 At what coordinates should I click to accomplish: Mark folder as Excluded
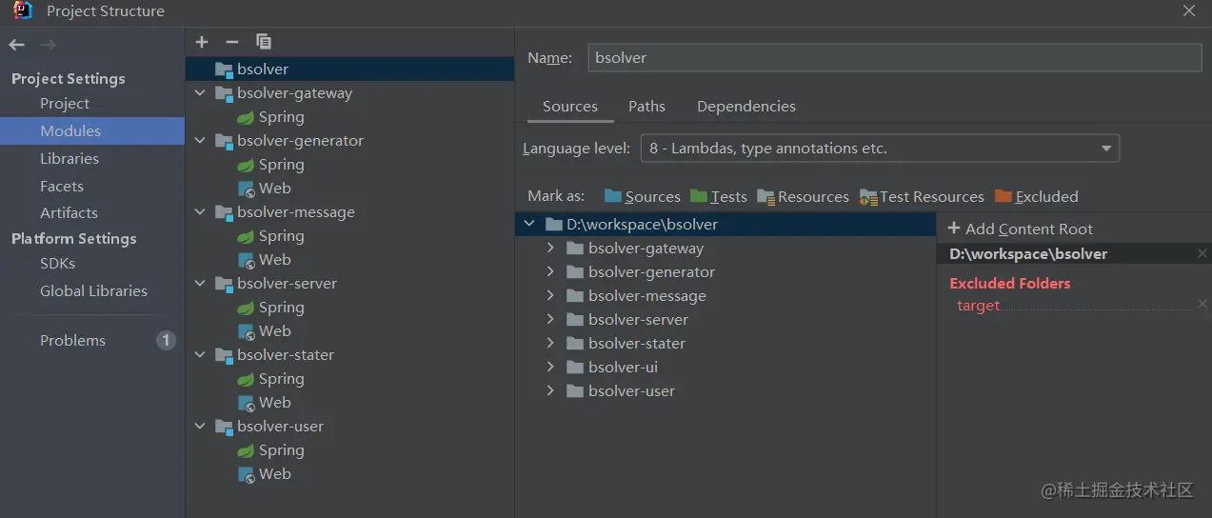[1037, 196]
